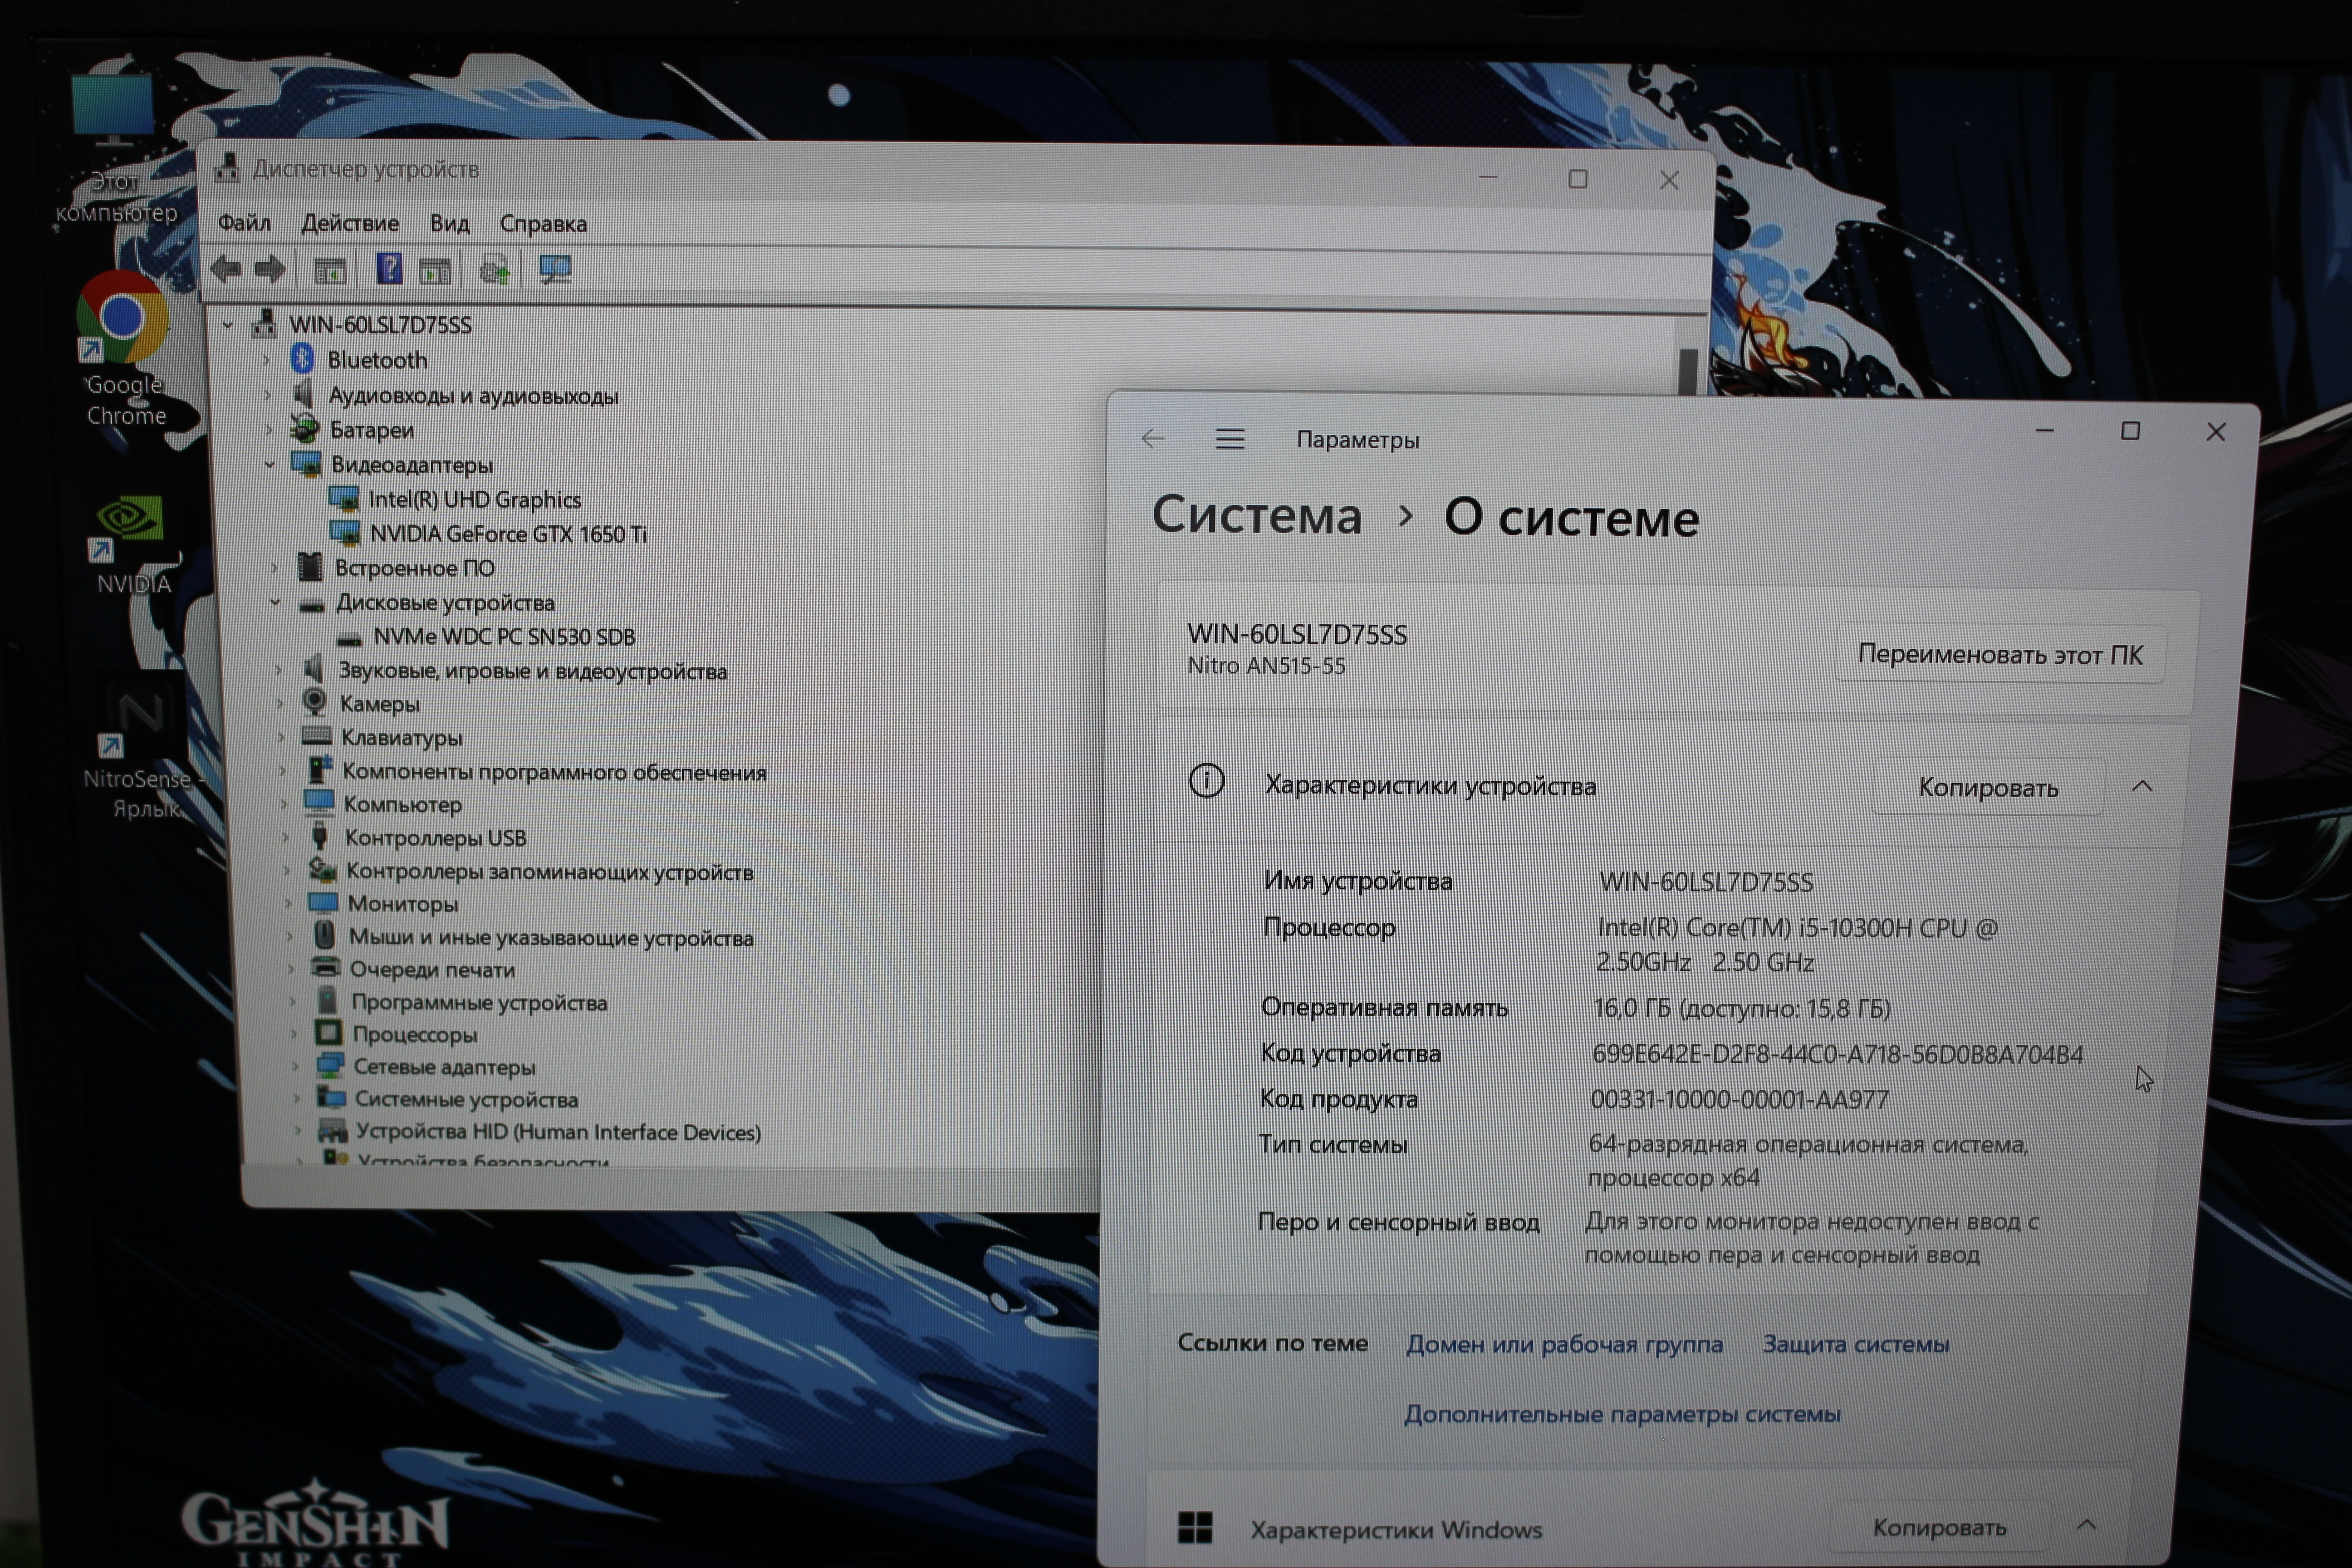
Task: Click the scan for hardware changes icon
Action: click(x=555, y=269)
